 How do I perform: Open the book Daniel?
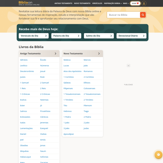pos(23,134)
